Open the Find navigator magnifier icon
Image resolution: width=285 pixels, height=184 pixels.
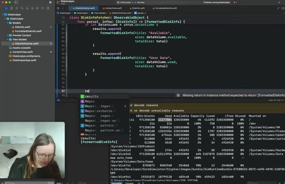click(22, 8)
